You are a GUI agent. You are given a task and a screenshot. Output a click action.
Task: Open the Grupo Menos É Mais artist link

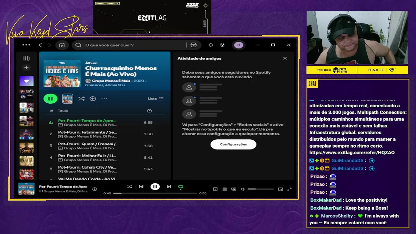111,81
